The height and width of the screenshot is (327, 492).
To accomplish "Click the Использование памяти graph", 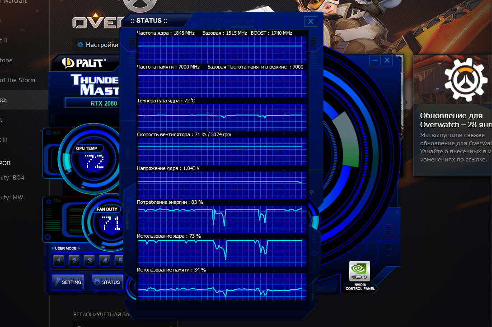I will [222, 286].
